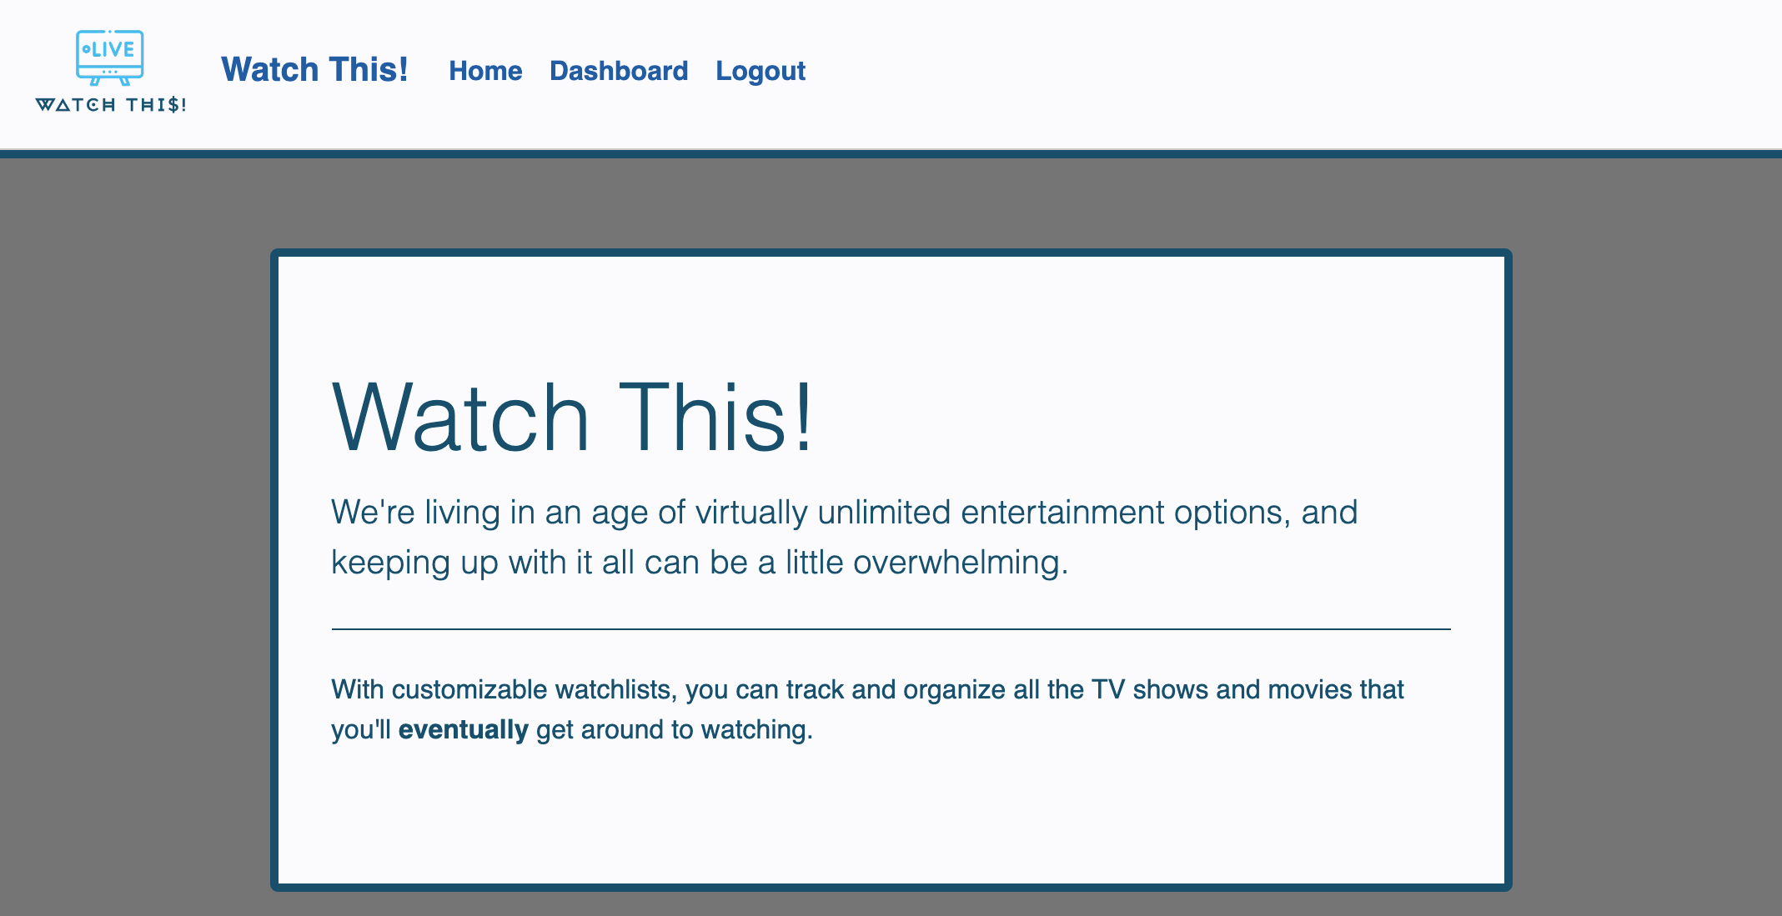This screenshot has width=1782, height=916.
Task: Click the dark blue stripe beneath the navbar
Action: click(x=891, y=154)
